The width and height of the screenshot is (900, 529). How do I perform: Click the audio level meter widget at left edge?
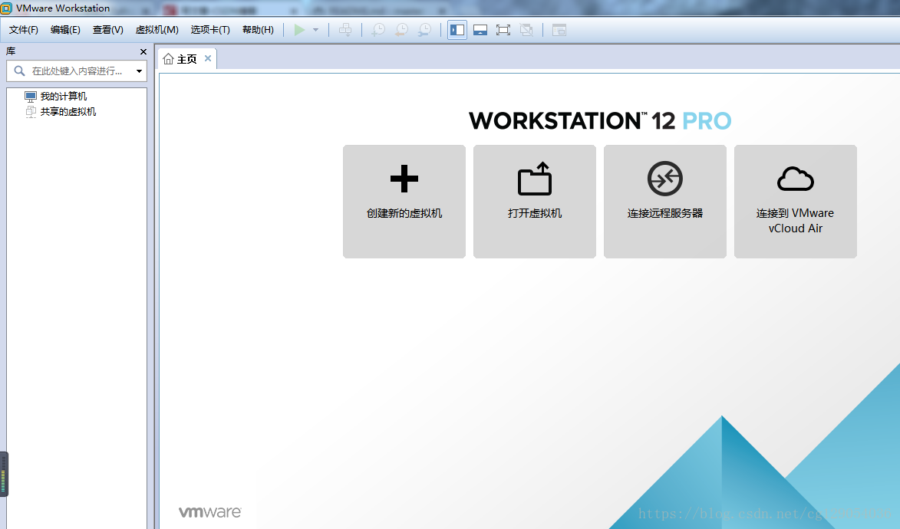[3, 475]
